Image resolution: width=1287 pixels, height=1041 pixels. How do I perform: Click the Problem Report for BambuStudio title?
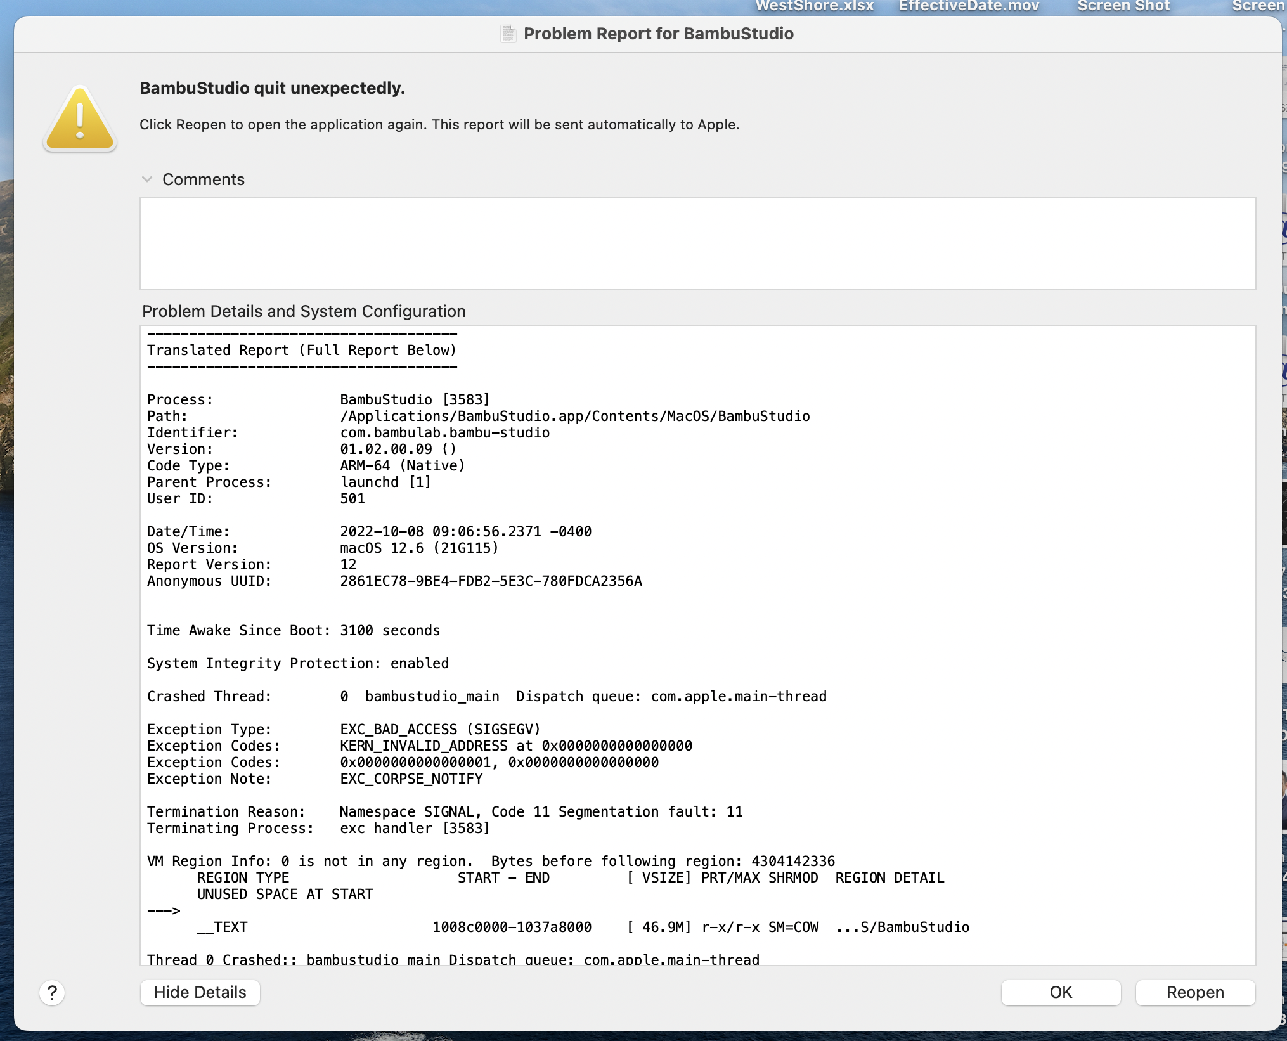click(659, 34)
